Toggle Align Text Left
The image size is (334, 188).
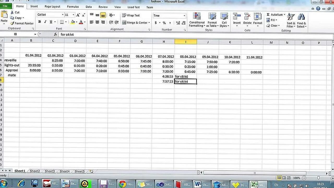[x=92, y=22]
